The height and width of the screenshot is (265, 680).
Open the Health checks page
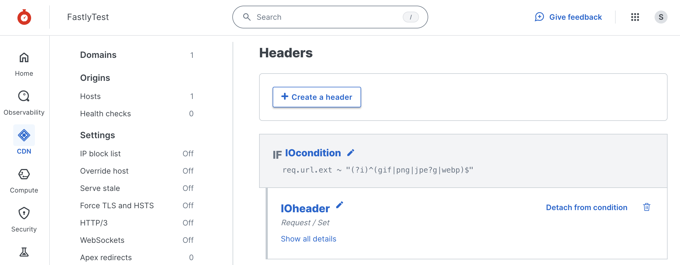(x=105, y=114)
